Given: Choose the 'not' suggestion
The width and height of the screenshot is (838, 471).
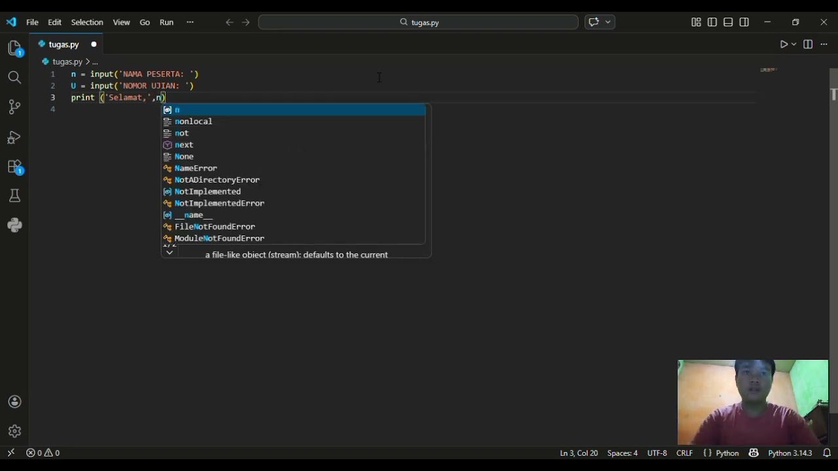Looking at the screenshot, I should click(x=293, y=133).
